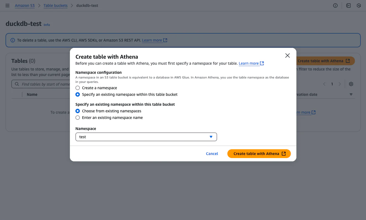
Task: Select Specify an existing namespace within this table bucket
Action: click(78, 94)
